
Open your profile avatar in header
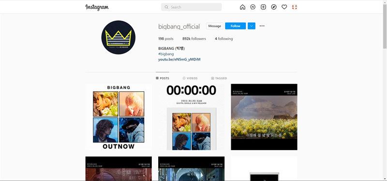(295, 7)
